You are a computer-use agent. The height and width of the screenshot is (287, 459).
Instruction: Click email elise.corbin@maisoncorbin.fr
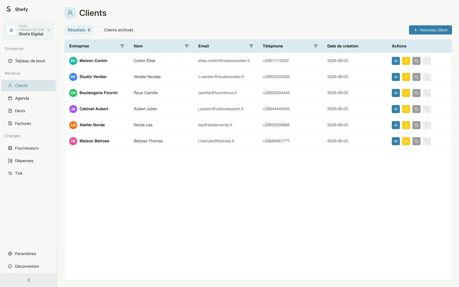[x=224, y=61]
